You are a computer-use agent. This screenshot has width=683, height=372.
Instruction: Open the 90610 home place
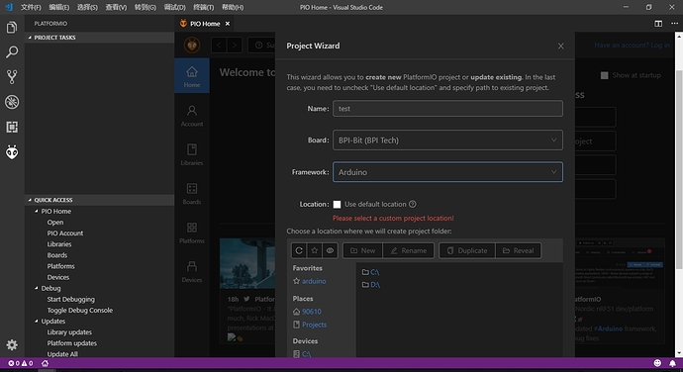[x=312, y=312]
